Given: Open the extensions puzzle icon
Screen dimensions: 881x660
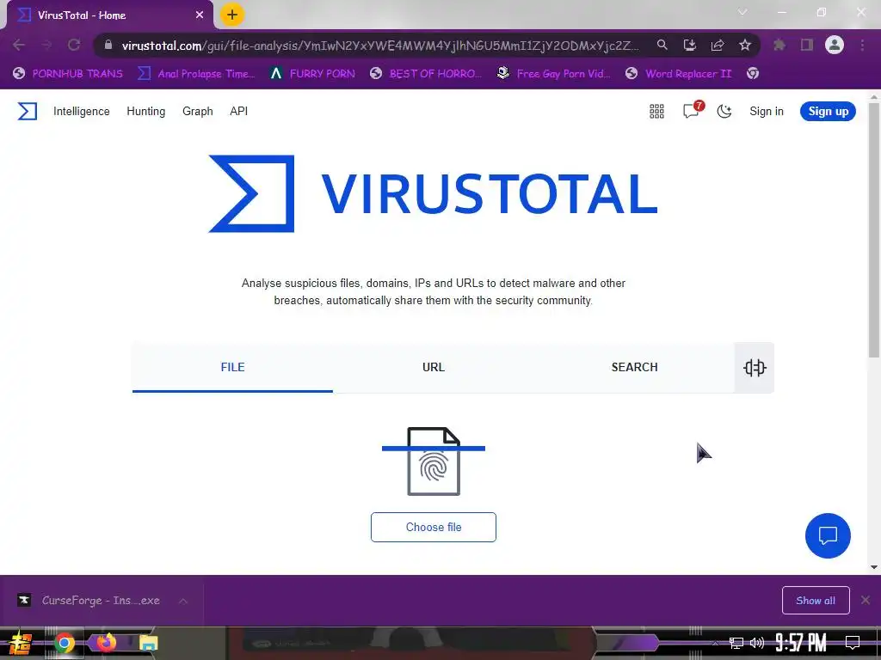Looking at the screenshot, I should [x=779, y=45].
